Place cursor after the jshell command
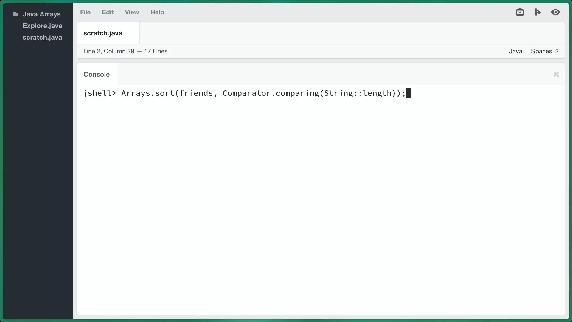572x322 pixels. (x=408, y=93)
